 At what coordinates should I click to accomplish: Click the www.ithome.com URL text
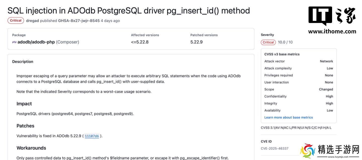click(x=332, y=32)
